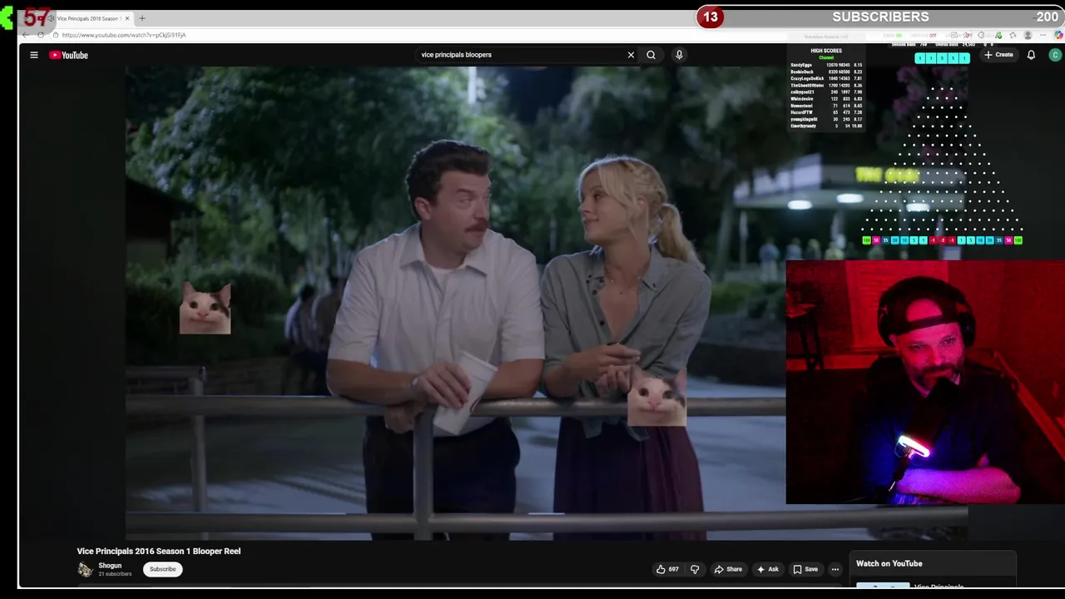The height and width of the screenshot is (599, 1065).
Task: Run search with the magnifier button
Action: tap(651, 55)
